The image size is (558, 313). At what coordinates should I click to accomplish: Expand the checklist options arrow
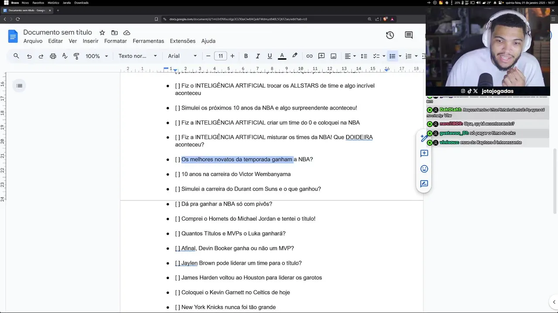pyautogui.click(x=384, y=56)
